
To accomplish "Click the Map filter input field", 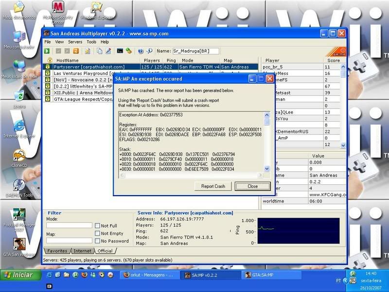I will tap(69, 240).
